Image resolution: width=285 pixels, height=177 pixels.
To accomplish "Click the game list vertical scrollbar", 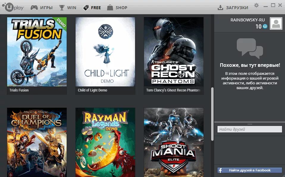I will (x=212, y=114).
